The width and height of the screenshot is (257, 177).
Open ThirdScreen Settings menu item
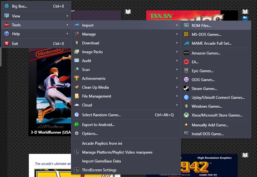[126, 170]
